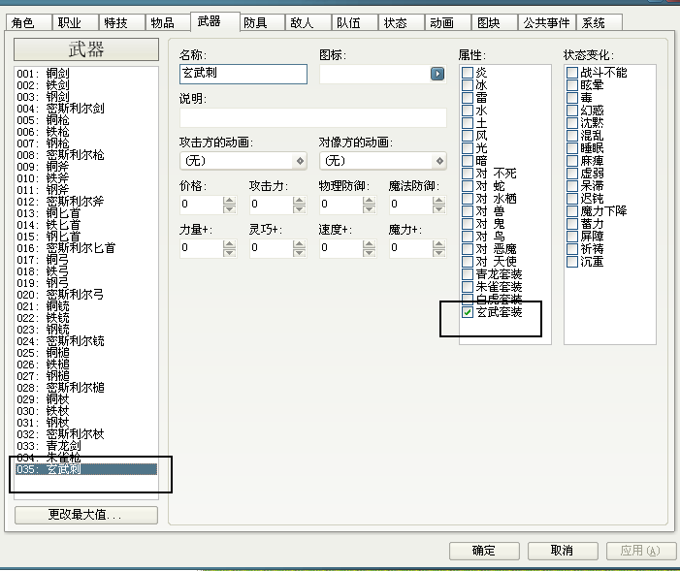Image resolution: width=680 pixels, height=571 pixels.
Task: Switch to the 防具 tab
Action: click(262, 22)
